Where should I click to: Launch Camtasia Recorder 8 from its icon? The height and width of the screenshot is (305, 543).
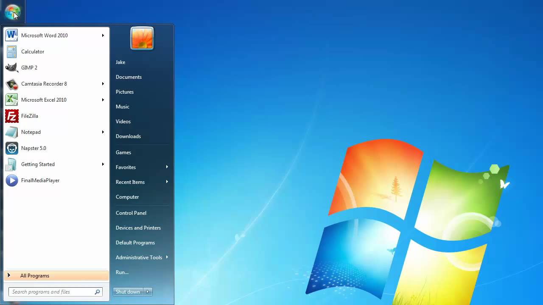(x=11, y=83)
